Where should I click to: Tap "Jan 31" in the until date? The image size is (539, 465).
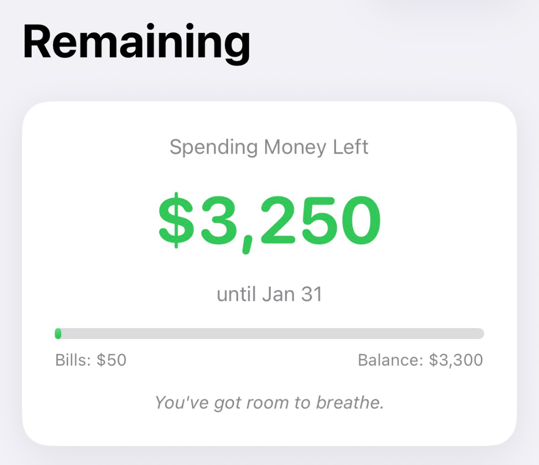click(292, 294)
